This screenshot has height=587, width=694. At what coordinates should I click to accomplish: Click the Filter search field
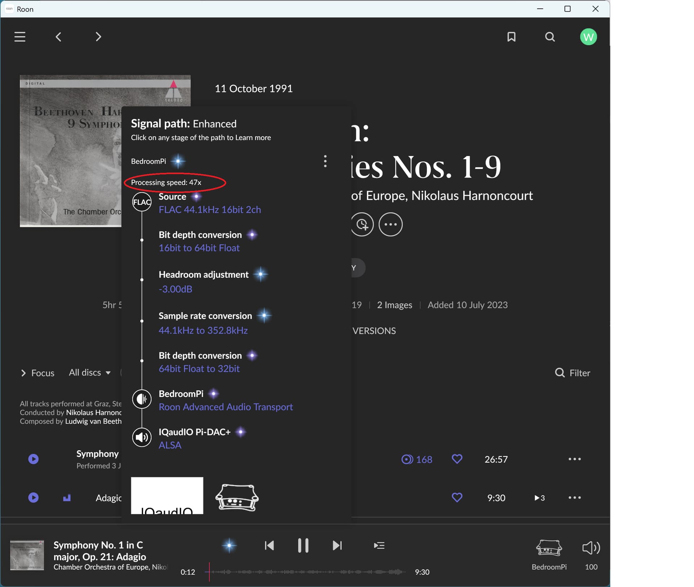(x=573, y=373)
